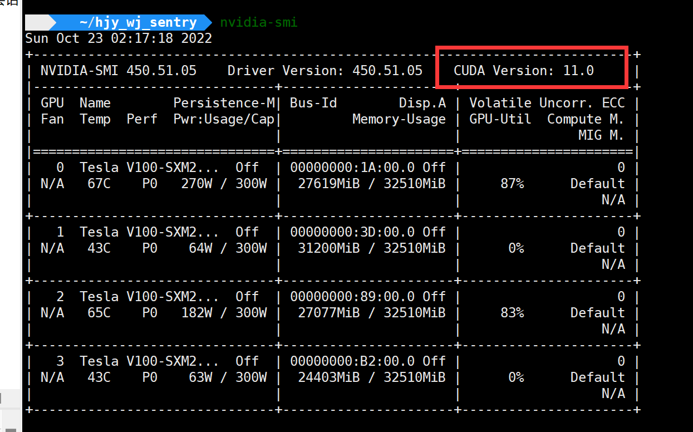Click the 83% utilization value
Viewport: 693px width, 432px height.
[512, 313]
